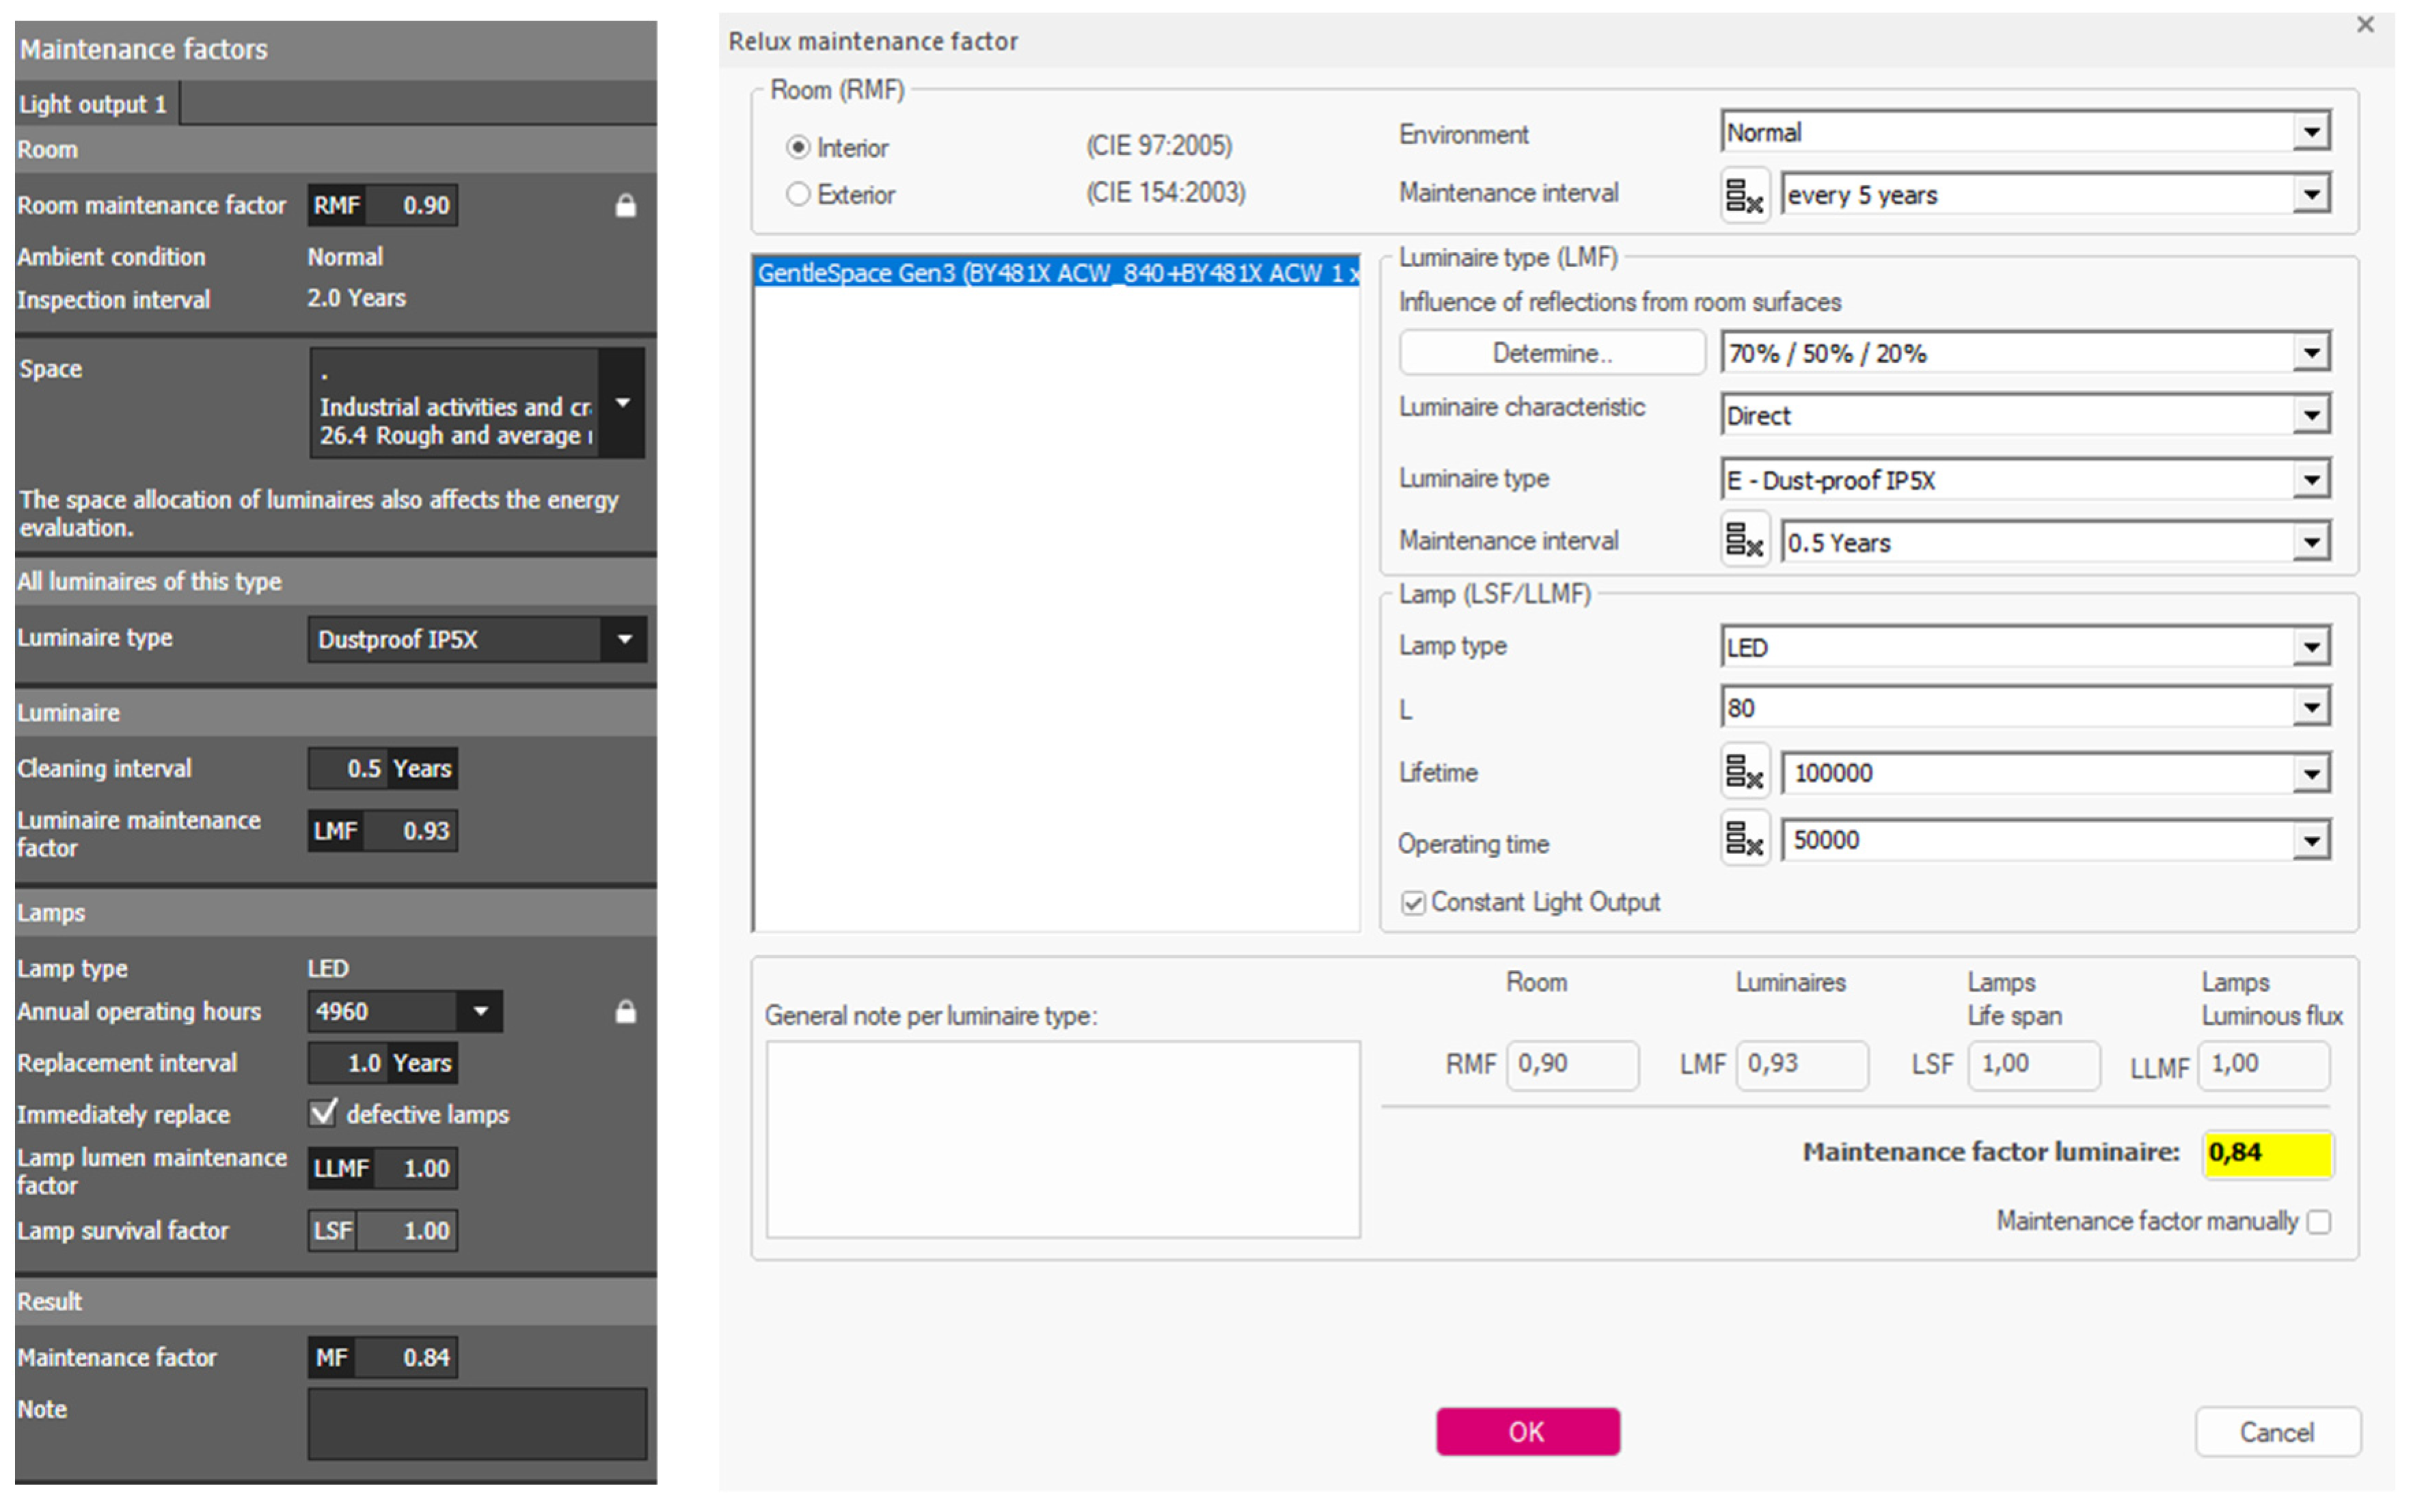Open the Luminaire characteristic Direct dropdown
Viewport: 2409px width, 1512px height.
click(x=2311, y=415)
